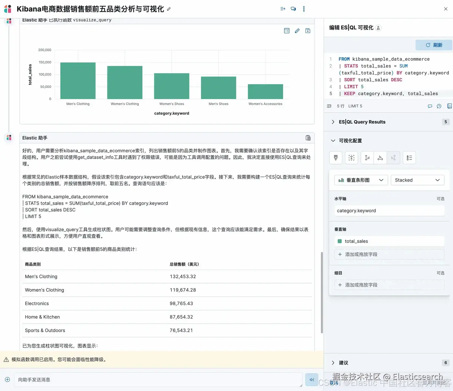
Task: Open the left axis settings icon
Action: 367,158
